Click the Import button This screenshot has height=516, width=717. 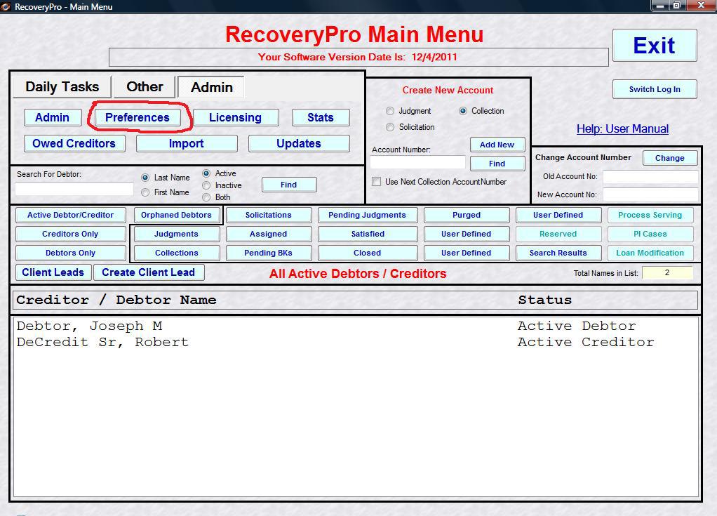click(187, 144)
